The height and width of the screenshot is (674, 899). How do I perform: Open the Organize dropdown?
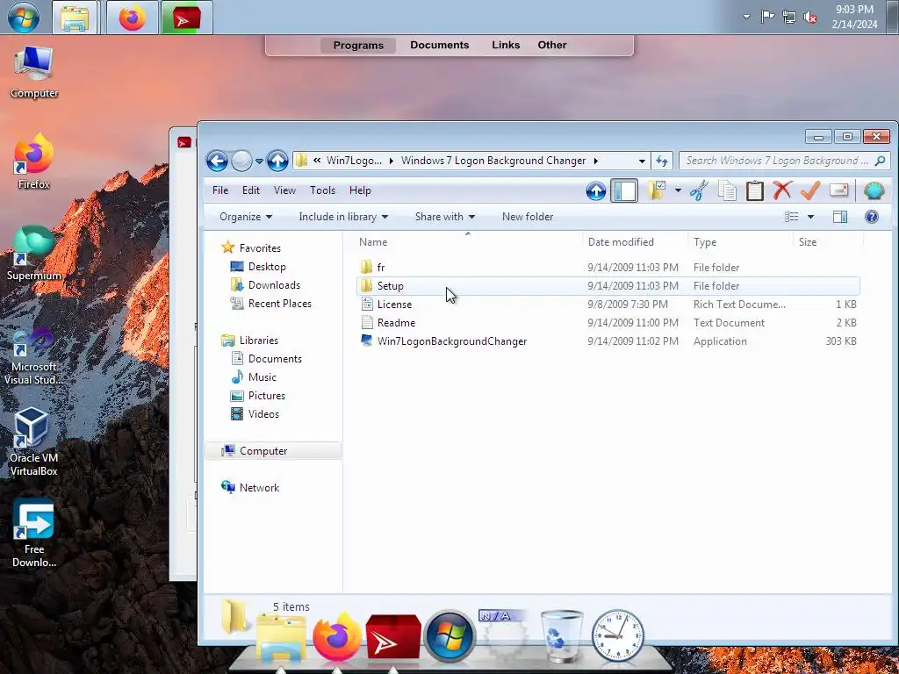click(246, 217)
